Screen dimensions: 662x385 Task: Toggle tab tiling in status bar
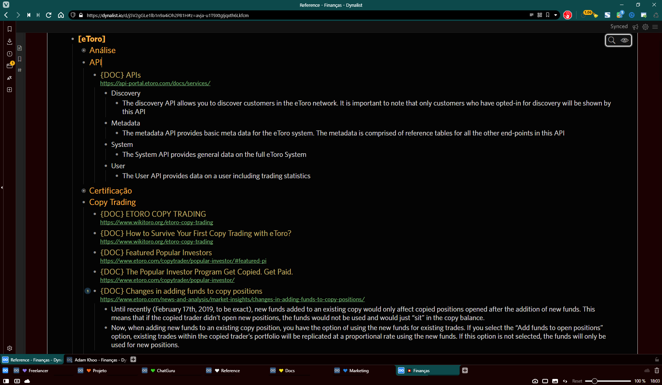[x=17, y=381]
